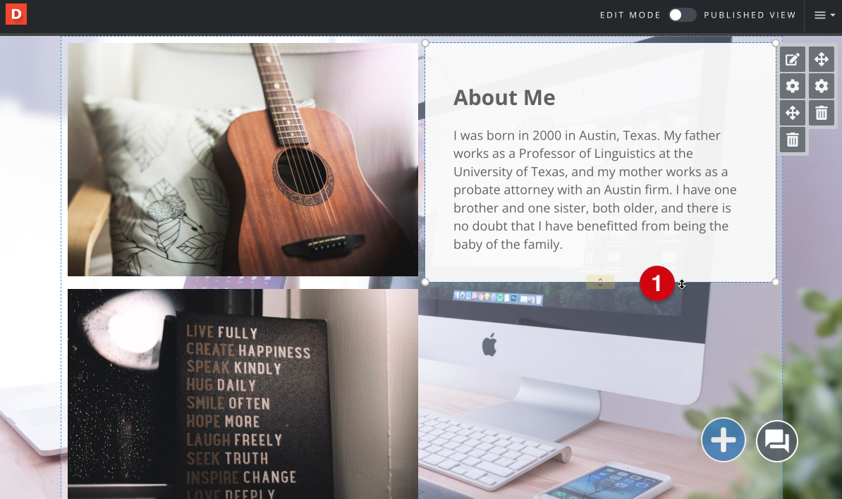The image size is (842, 499).
Task: Click the pencil edit icon
Action: tap(793, 59)
